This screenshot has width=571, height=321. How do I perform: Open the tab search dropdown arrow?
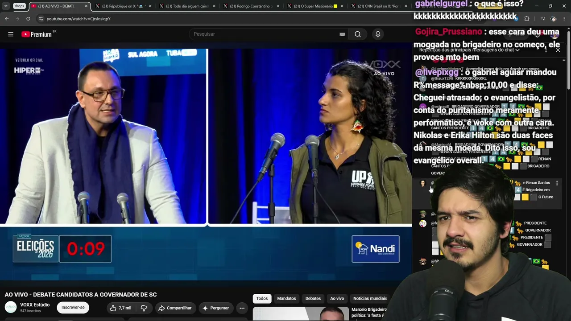coord(6,6)
